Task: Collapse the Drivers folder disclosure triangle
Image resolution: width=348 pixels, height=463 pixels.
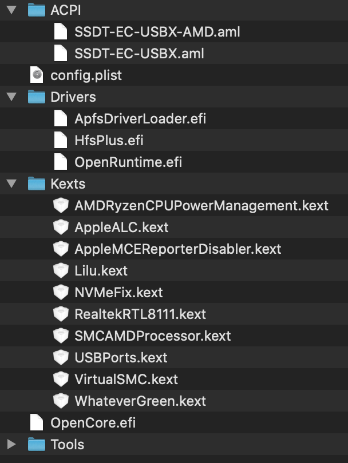Action: pos(11,97)
